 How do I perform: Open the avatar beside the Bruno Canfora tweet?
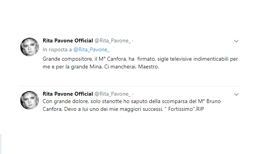point(30,100)
